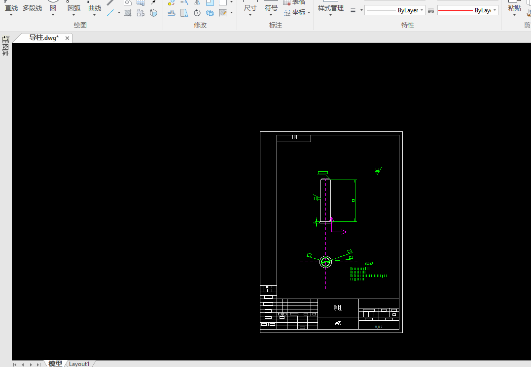
Task: Switch to the Layout1 tab
Action: 79,364
